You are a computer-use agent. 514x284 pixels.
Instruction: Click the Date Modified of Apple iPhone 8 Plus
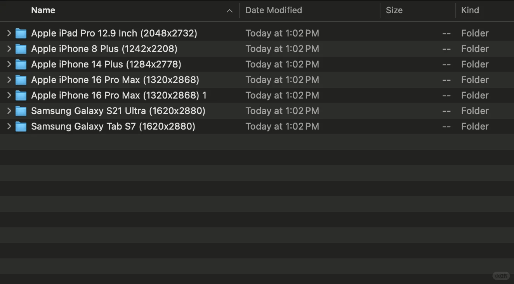click(x=282, y=49)
